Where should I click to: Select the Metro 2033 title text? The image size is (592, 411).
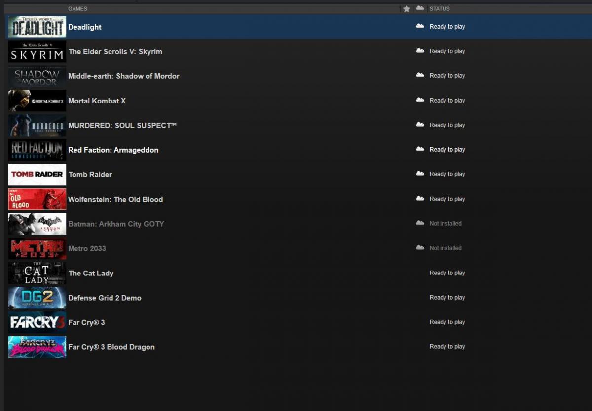coord(87,249)
